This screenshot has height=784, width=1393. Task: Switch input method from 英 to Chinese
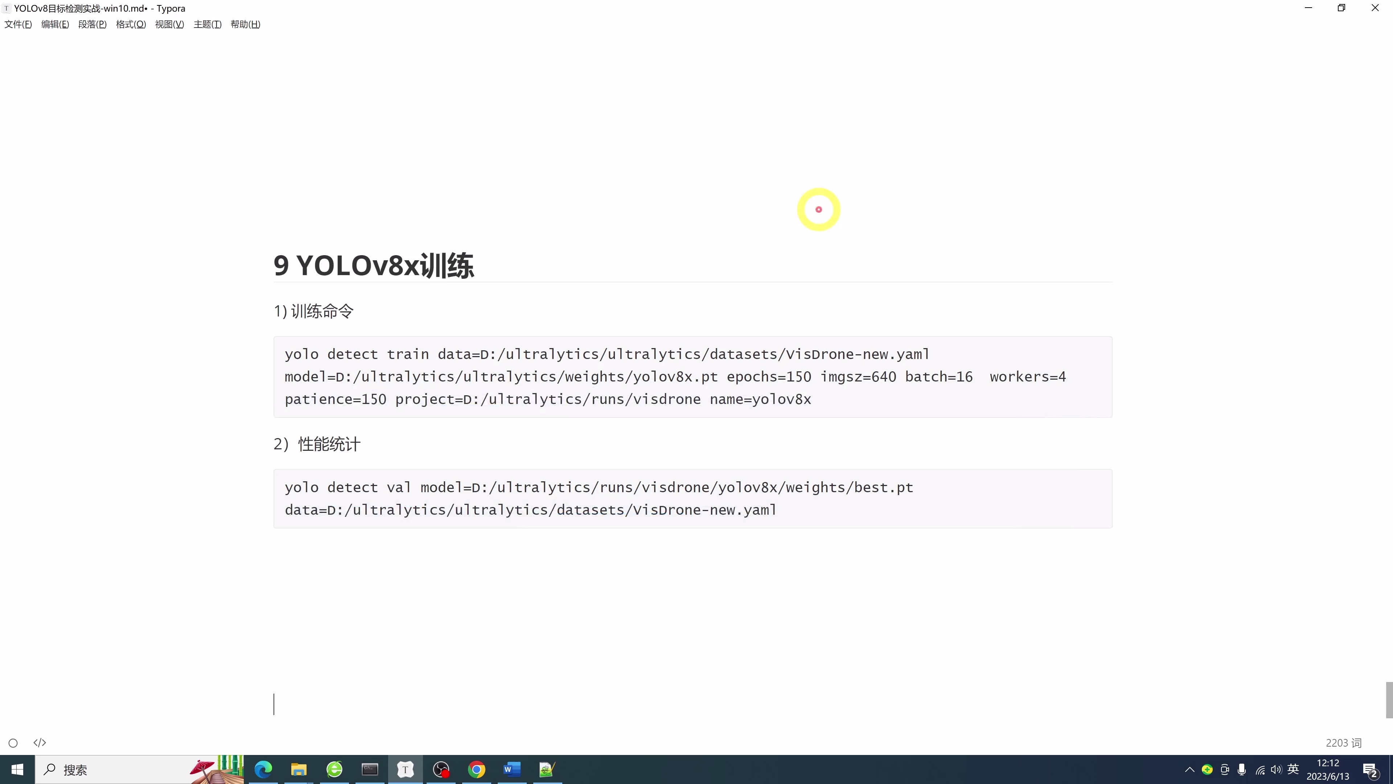tap(1294, 770)
